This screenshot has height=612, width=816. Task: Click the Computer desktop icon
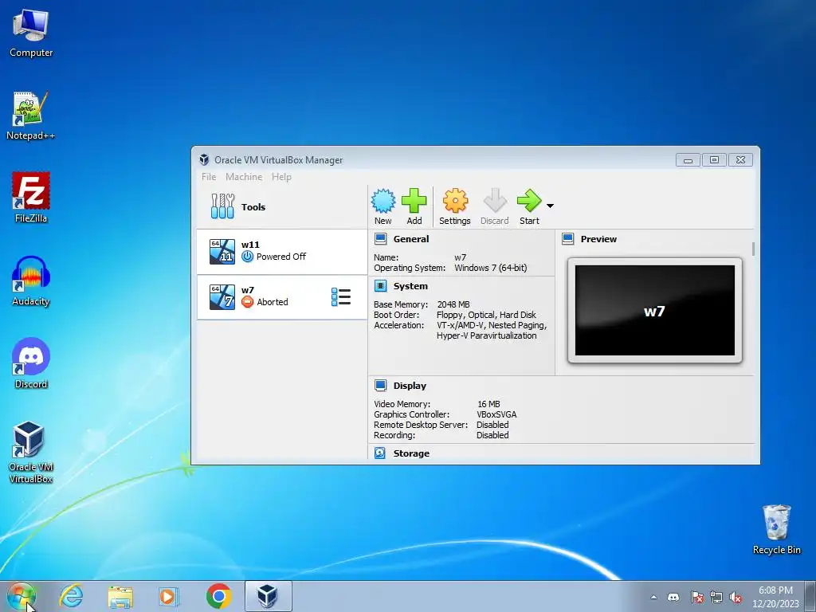pyautogui.click(x=31, y=33)
